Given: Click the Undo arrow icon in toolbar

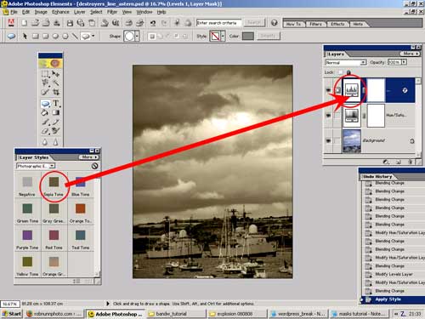Looking at the screenshot, I should point(153,23).
